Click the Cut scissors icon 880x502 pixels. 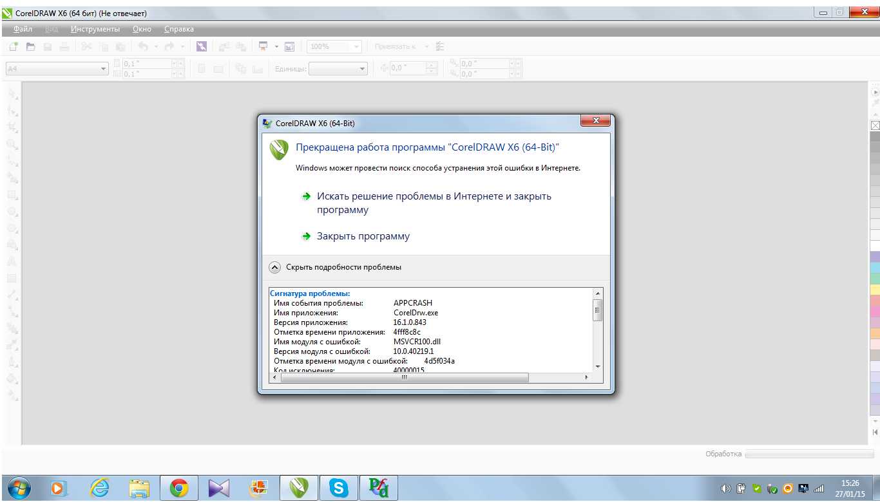pos(86,46)
